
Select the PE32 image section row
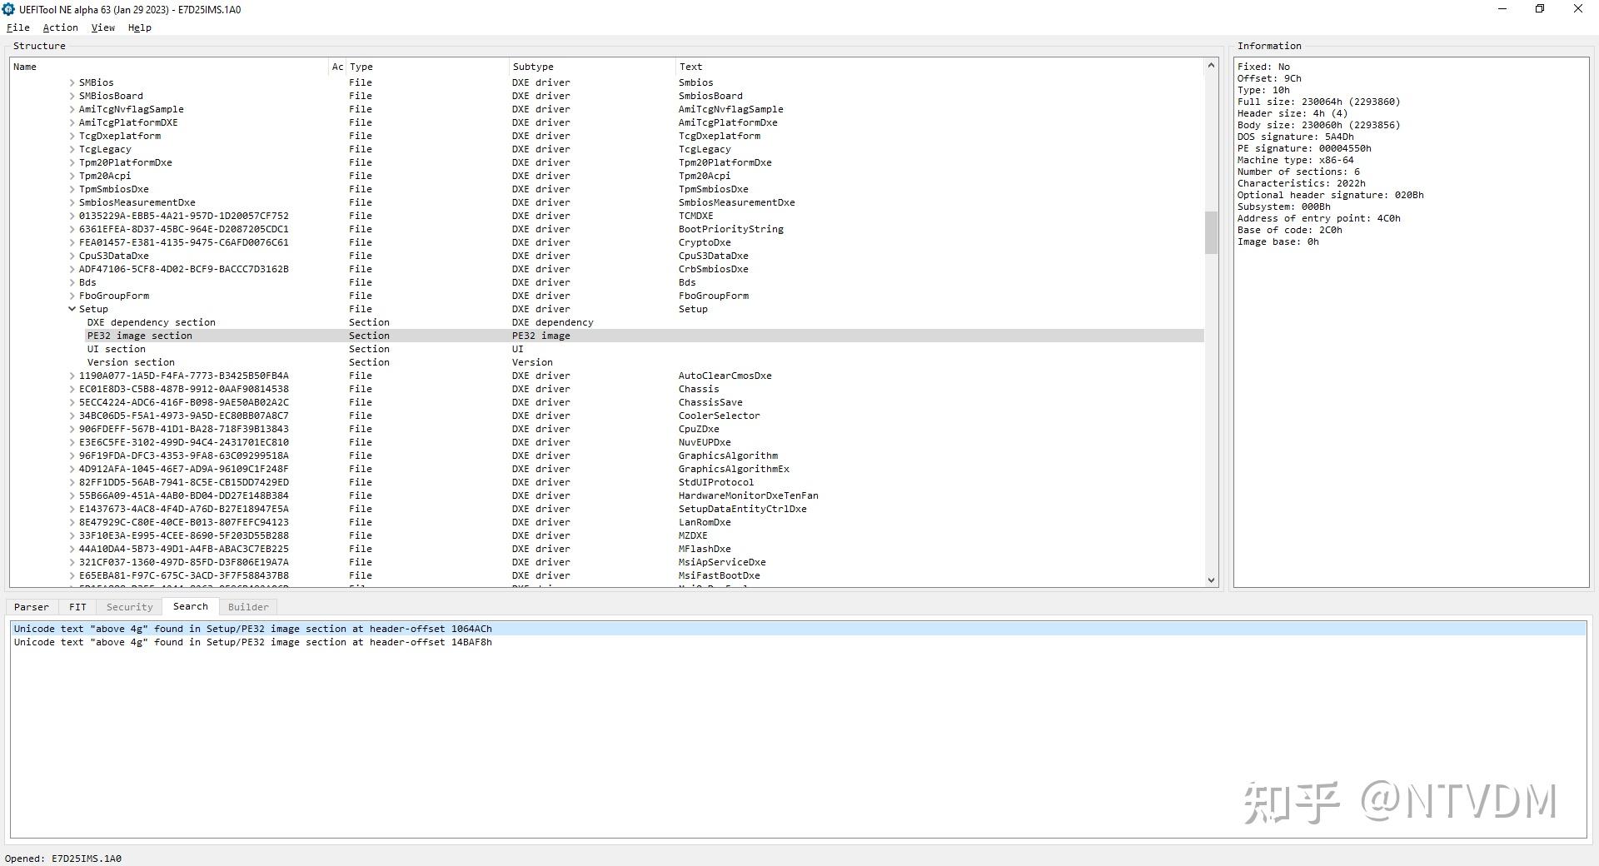pos(140,335)
